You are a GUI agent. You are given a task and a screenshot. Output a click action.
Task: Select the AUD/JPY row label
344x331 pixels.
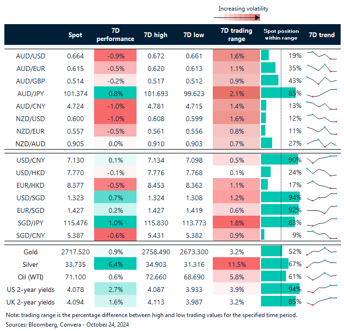(x=30, y=94)
